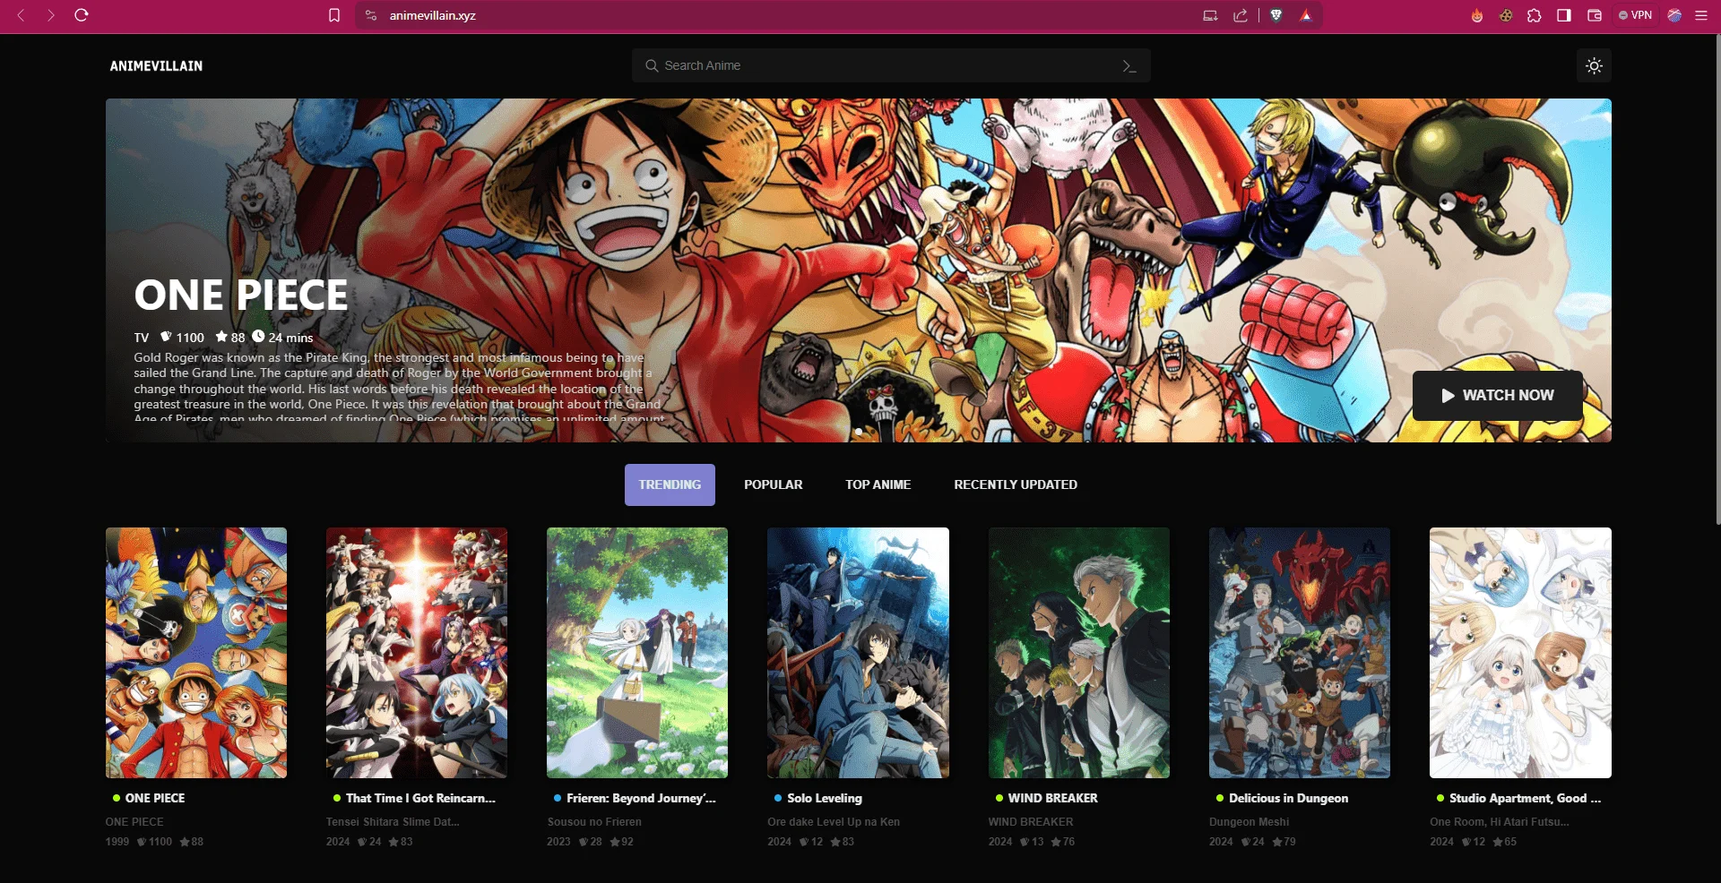Go back using the browser back arrow
Viewport: 1721px width, 883px height.
22,15
